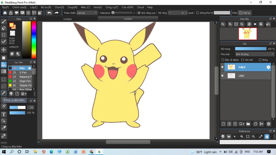Screen dimensions: 276x155
Task: Click the horizontal canvas scrollbar
Action: (128, 142)
